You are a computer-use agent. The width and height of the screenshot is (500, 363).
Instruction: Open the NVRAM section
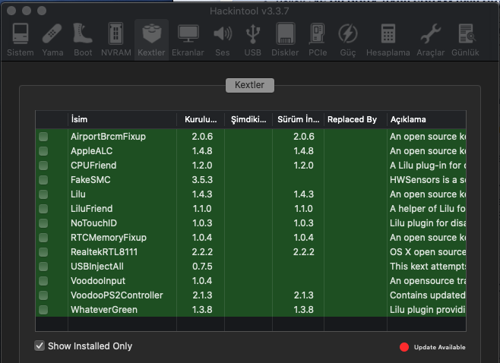click(x=116, y=39)
